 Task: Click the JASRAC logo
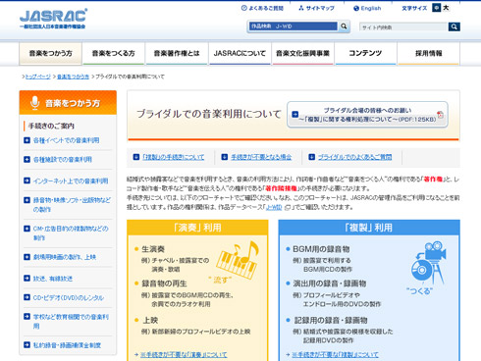pyautogui.click(x=53, y=19)
